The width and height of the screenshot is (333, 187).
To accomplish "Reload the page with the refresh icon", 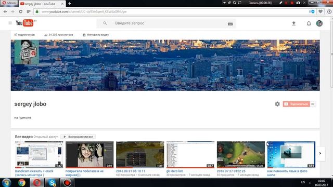I will coord(21,11).
